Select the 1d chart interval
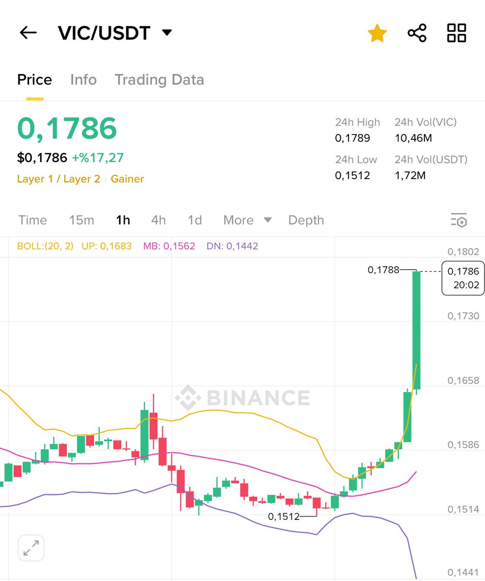Viewport: 485px width, 581px height. click(195, 220)
